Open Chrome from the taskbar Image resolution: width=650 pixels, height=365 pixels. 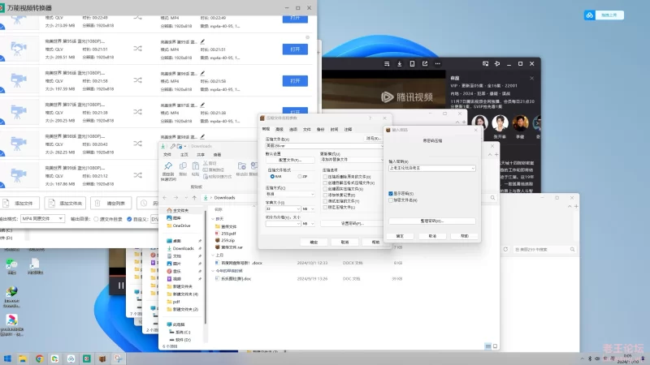pyautogui.click(x=39, y=359)
